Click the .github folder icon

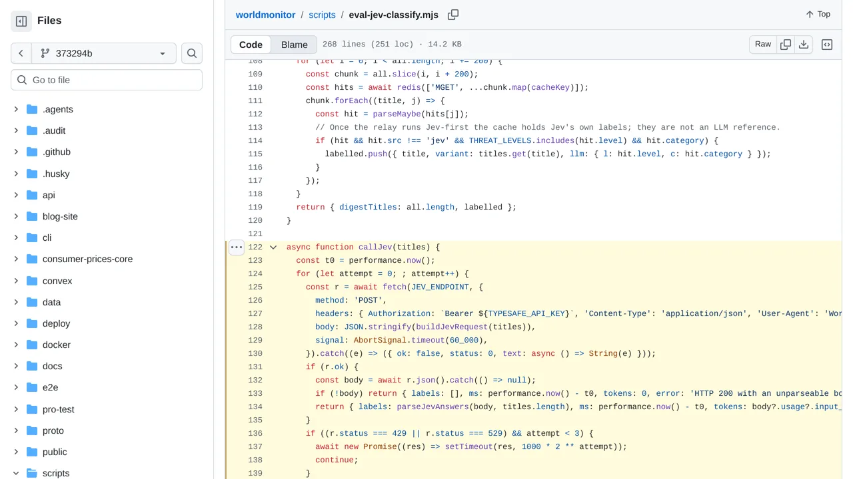click(32, 152)
